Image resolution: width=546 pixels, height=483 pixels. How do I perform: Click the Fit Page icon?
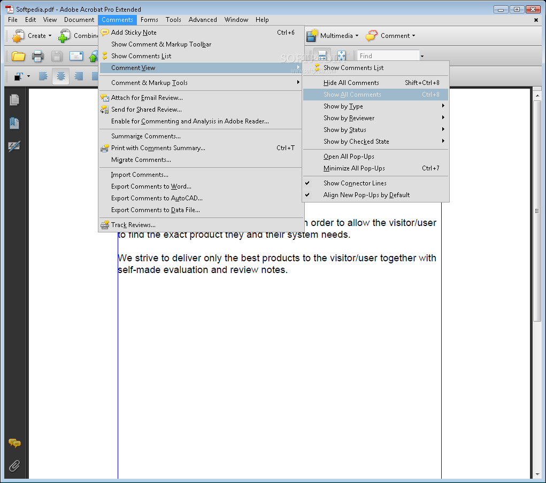(x=341, y=56)
